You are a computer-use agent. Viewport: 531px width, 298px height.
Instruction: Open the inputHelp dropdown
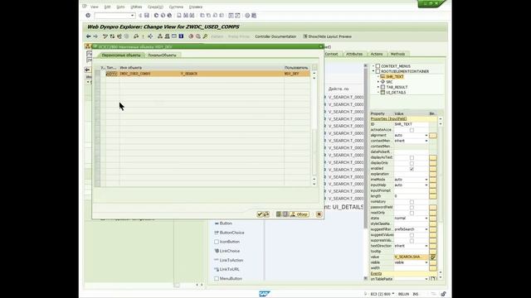point(426,185)
